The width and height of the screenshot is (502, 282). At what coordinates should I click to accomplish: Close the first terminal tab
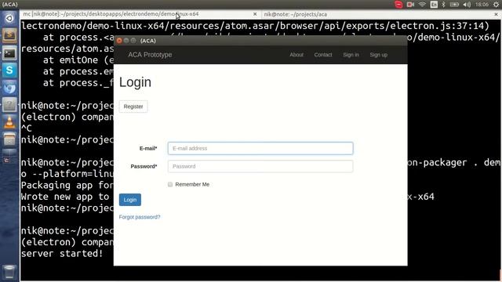[255, 14]
